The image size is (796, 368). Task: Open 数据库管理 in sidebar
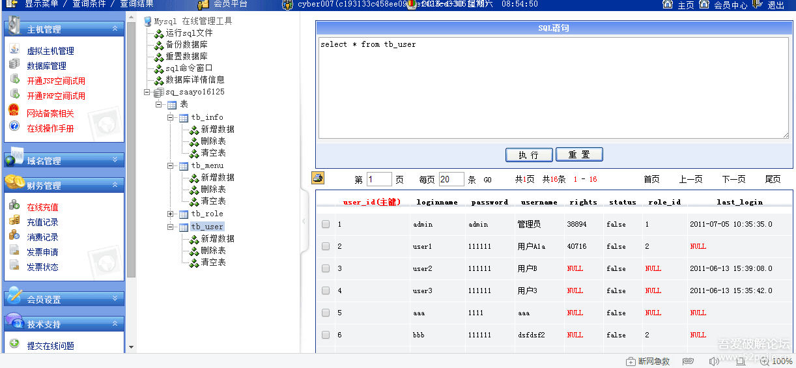(46, 66)
